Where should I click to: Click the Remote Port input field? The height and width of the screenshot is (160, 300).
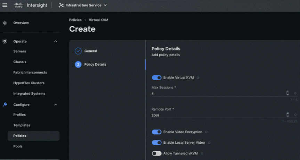click(x=219, y=115)
